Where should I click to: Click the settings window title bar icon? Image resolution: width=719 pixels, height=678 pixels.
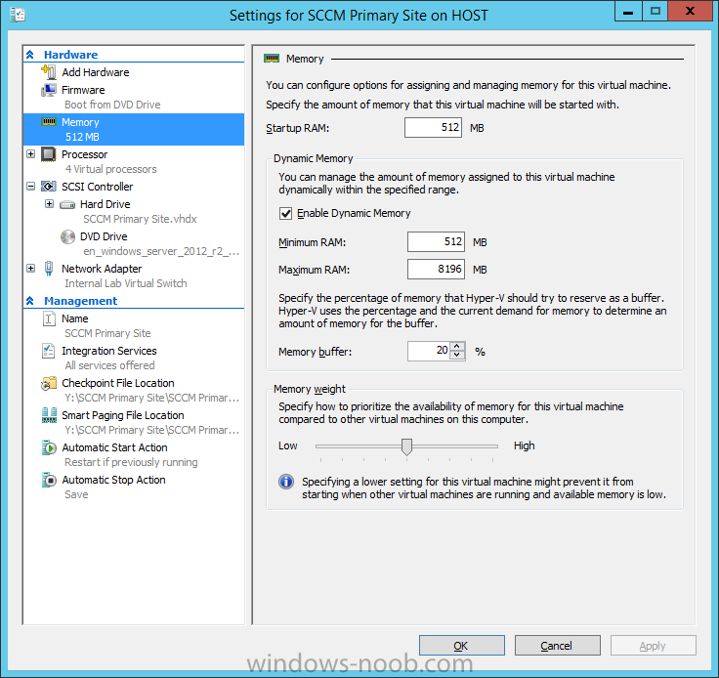(x=18, y=15)
